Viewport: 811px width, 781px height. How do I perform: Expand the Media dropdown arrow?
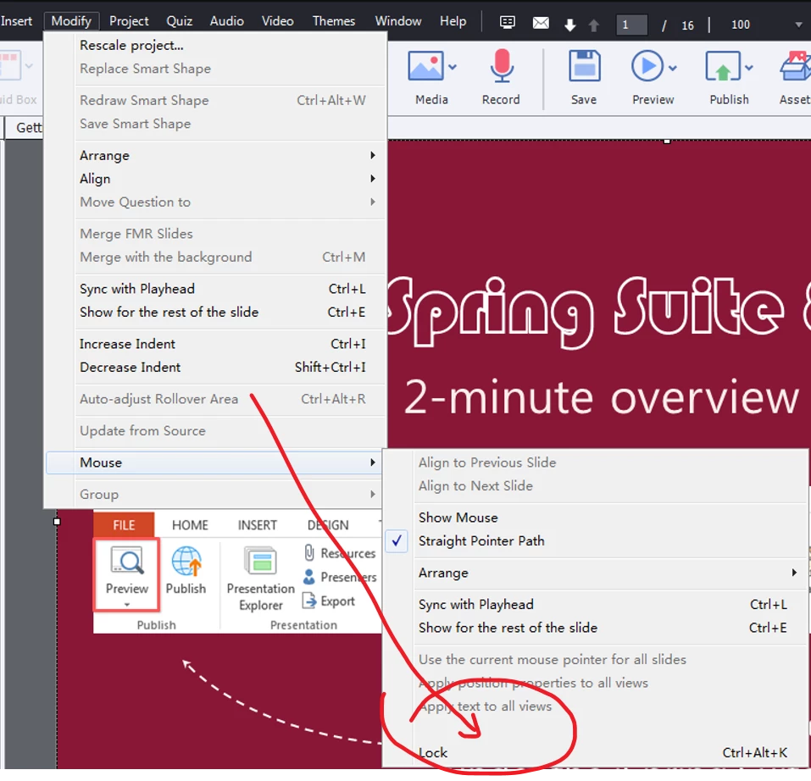pyautogui.click(x=453, y=67)
